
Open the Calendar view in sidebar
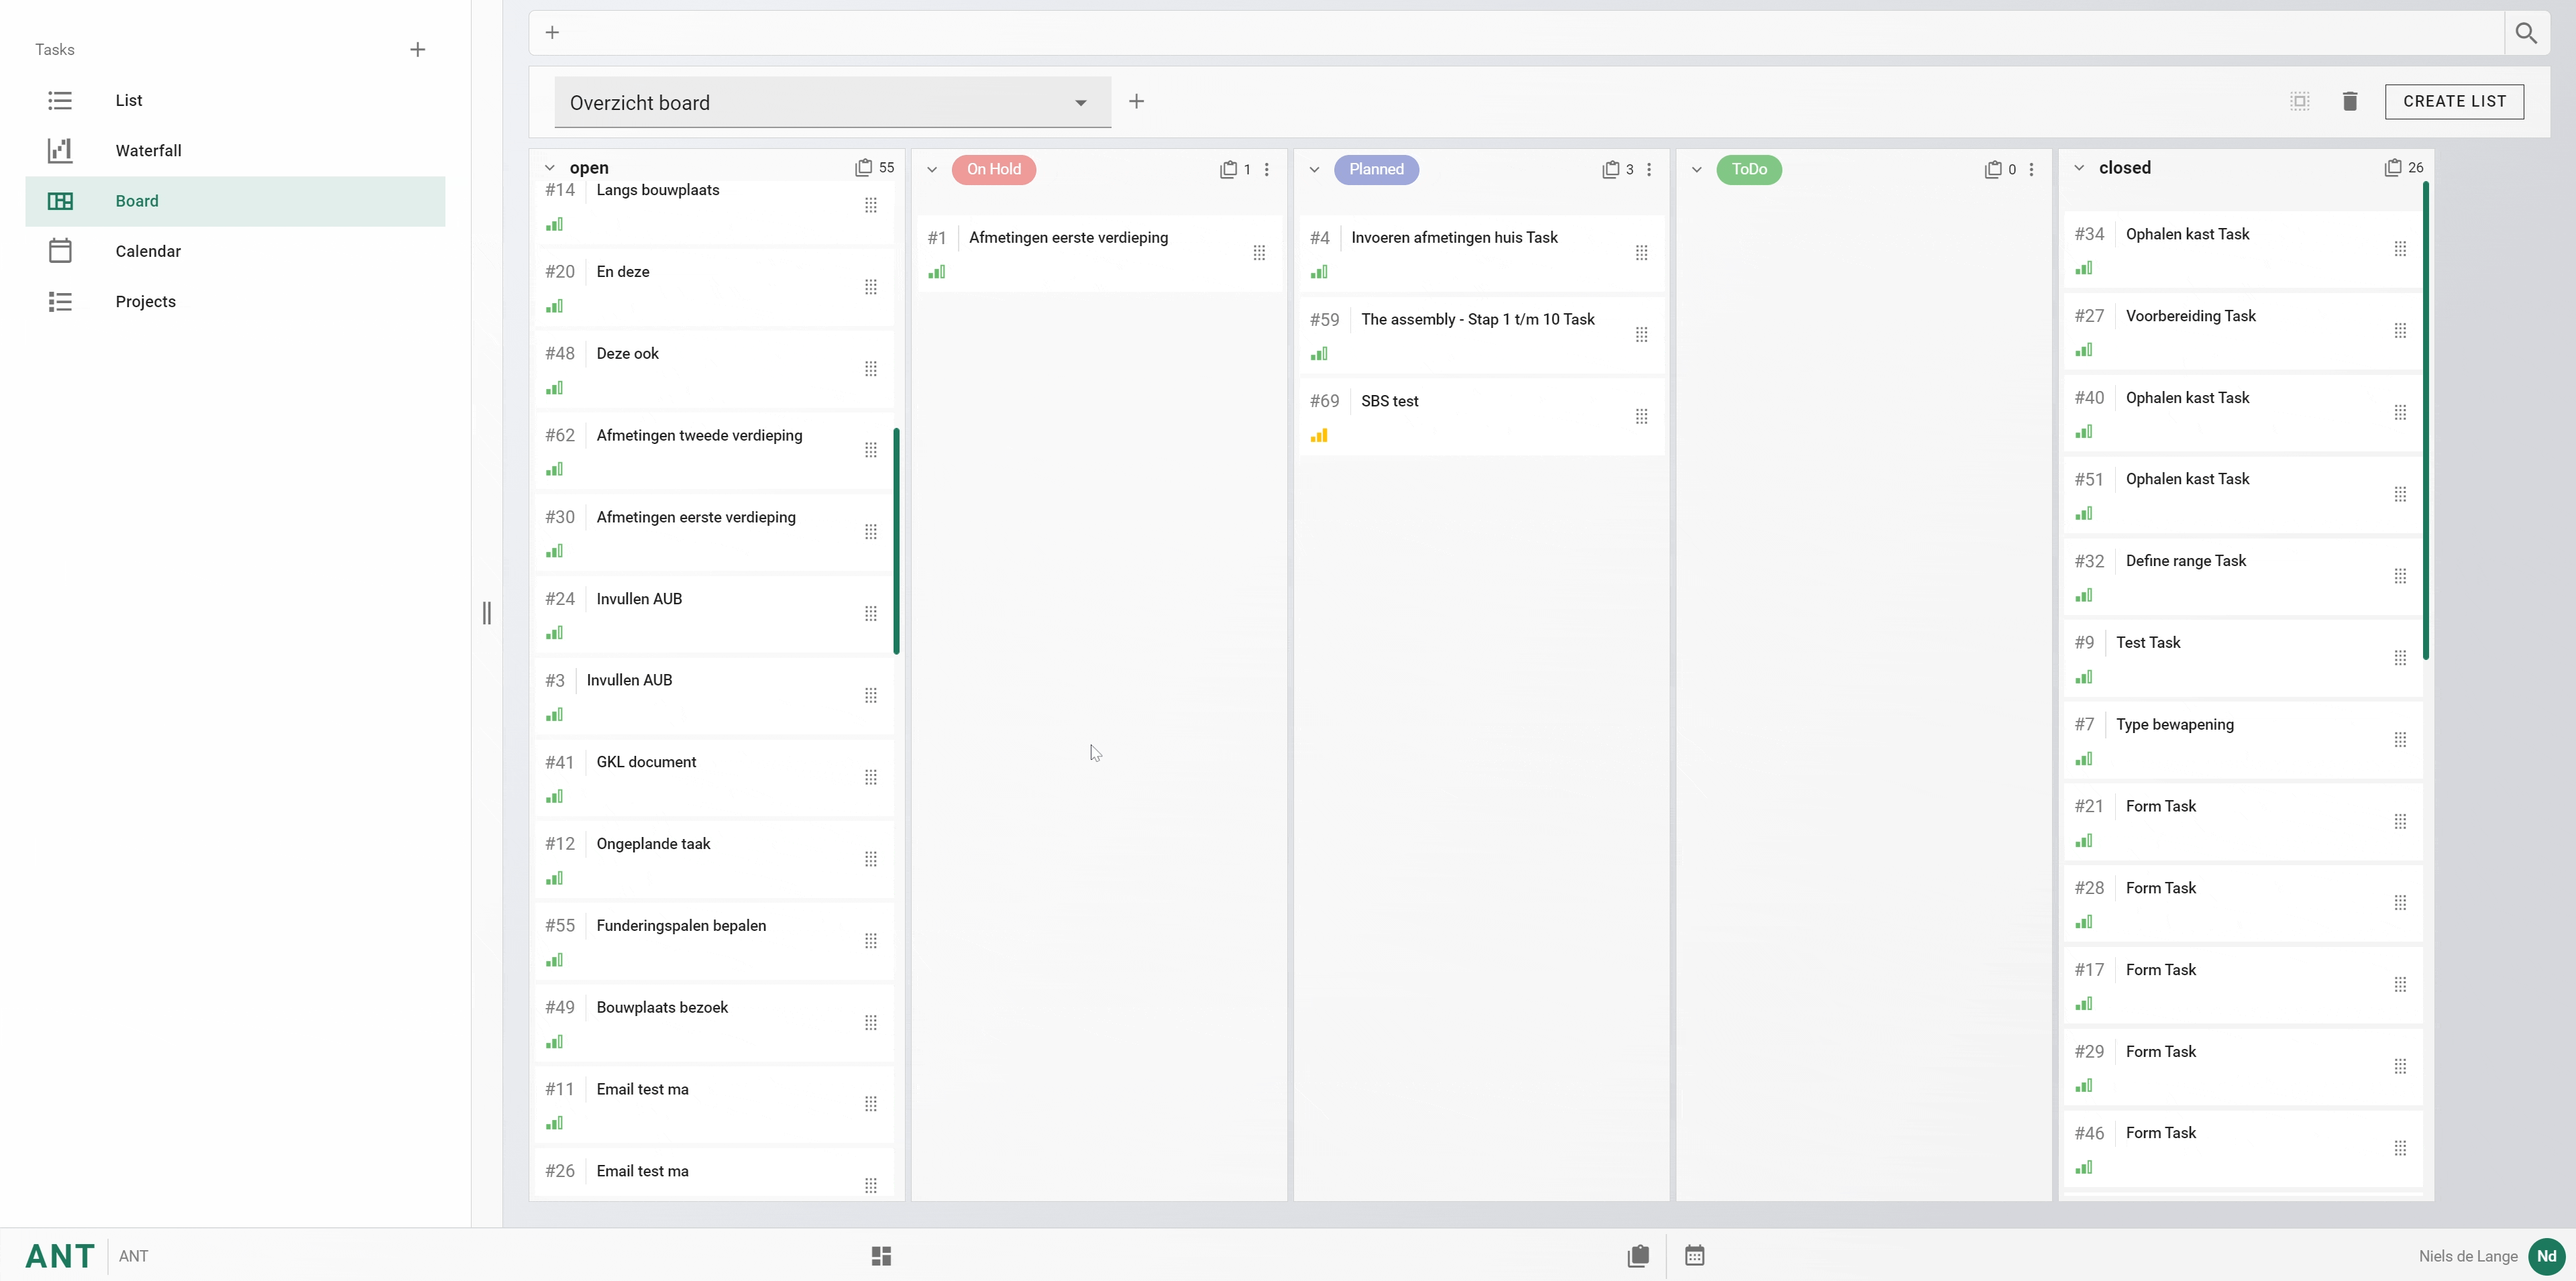tap(148, 251)
